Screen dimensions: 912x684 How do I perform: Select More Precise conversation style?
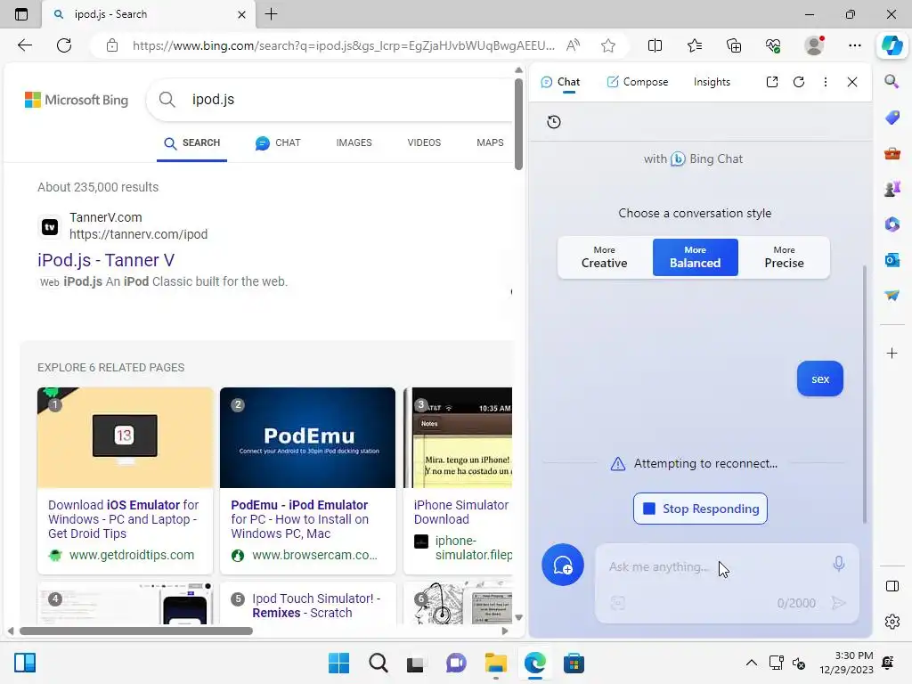click(x=784, y=257)
